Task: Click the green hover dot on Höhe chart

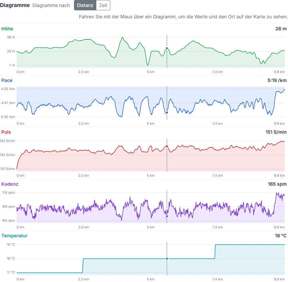Action: [x=167, y=48]
